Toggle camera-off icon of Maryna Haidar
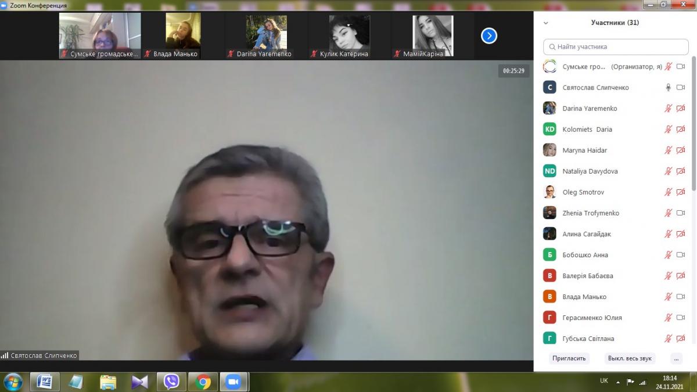 coord(681,150)
